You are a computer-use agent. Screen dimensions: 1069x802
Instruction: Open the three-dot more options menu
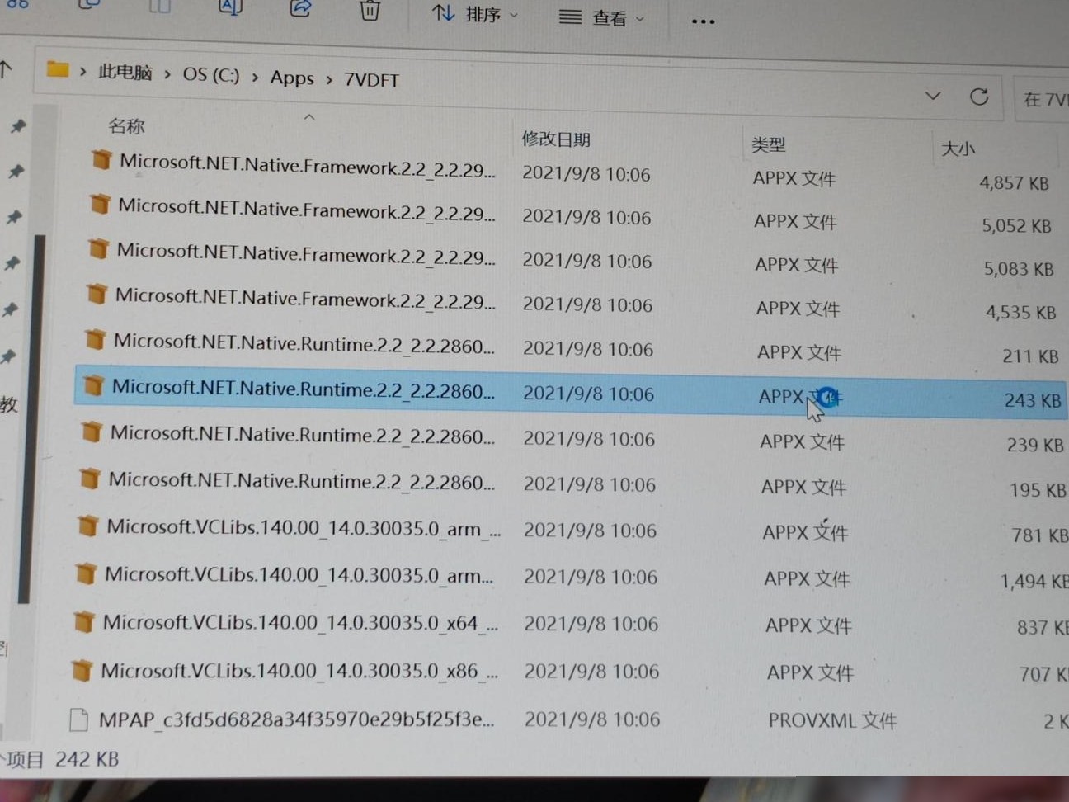(x=703, y=21)
